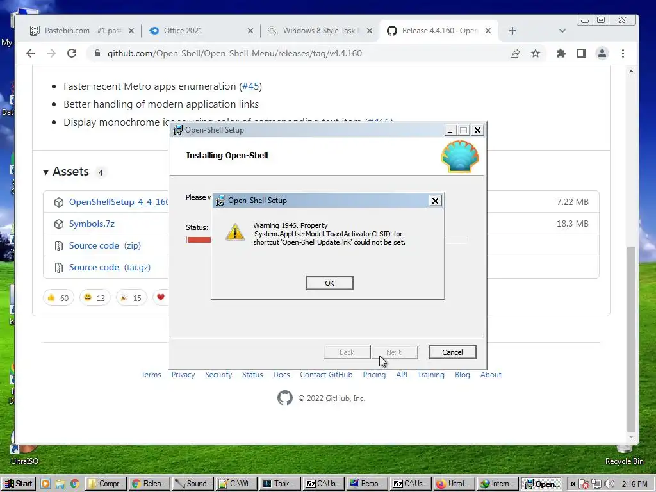The height and width of the screenshot is (492, 656).
Task: Launch media player quick launch icon
Action: [x=45, y=484]
